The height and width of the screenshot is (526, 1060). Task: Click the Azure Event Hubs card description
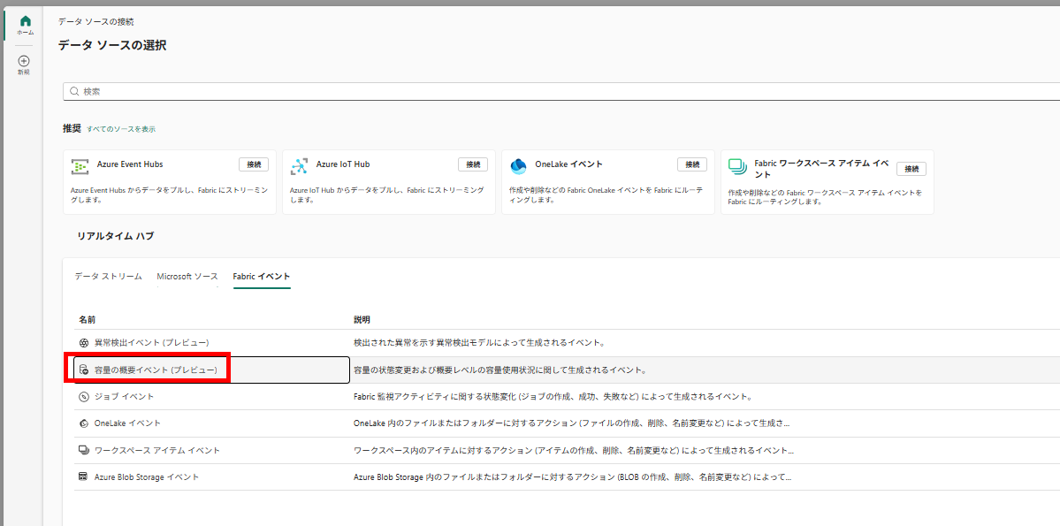click(x=169, y=195)
